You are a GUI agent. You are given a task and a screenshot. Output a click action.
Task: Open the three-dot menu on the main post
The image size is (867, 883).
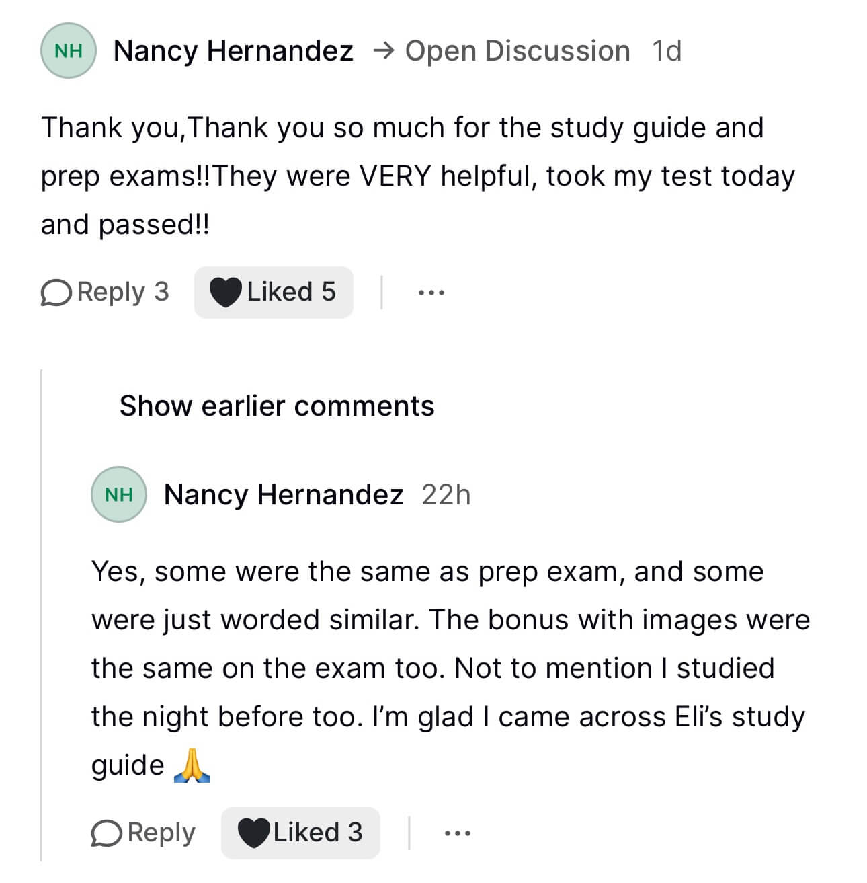pos(431,293)
